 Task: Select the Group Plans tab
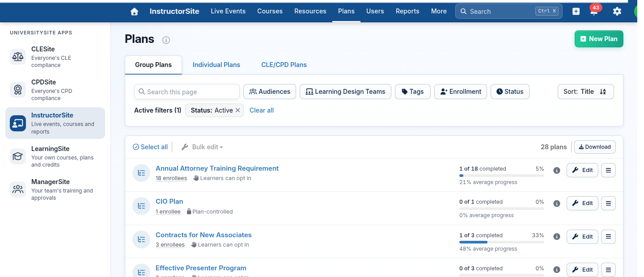[153, 65]
